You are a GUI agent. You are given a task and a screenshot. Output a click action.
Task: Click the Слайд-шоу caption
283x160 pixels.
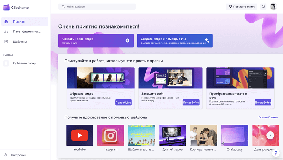click(x=235, y=149)
